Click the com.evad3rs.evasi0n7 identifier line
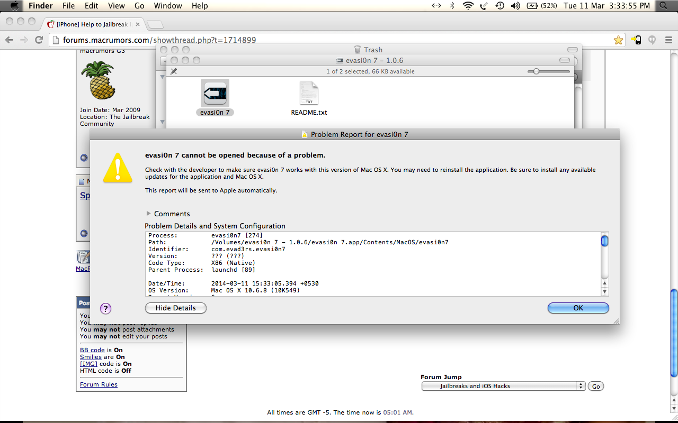The height and width of the screenshot is (423, 678). click(217, 249)
